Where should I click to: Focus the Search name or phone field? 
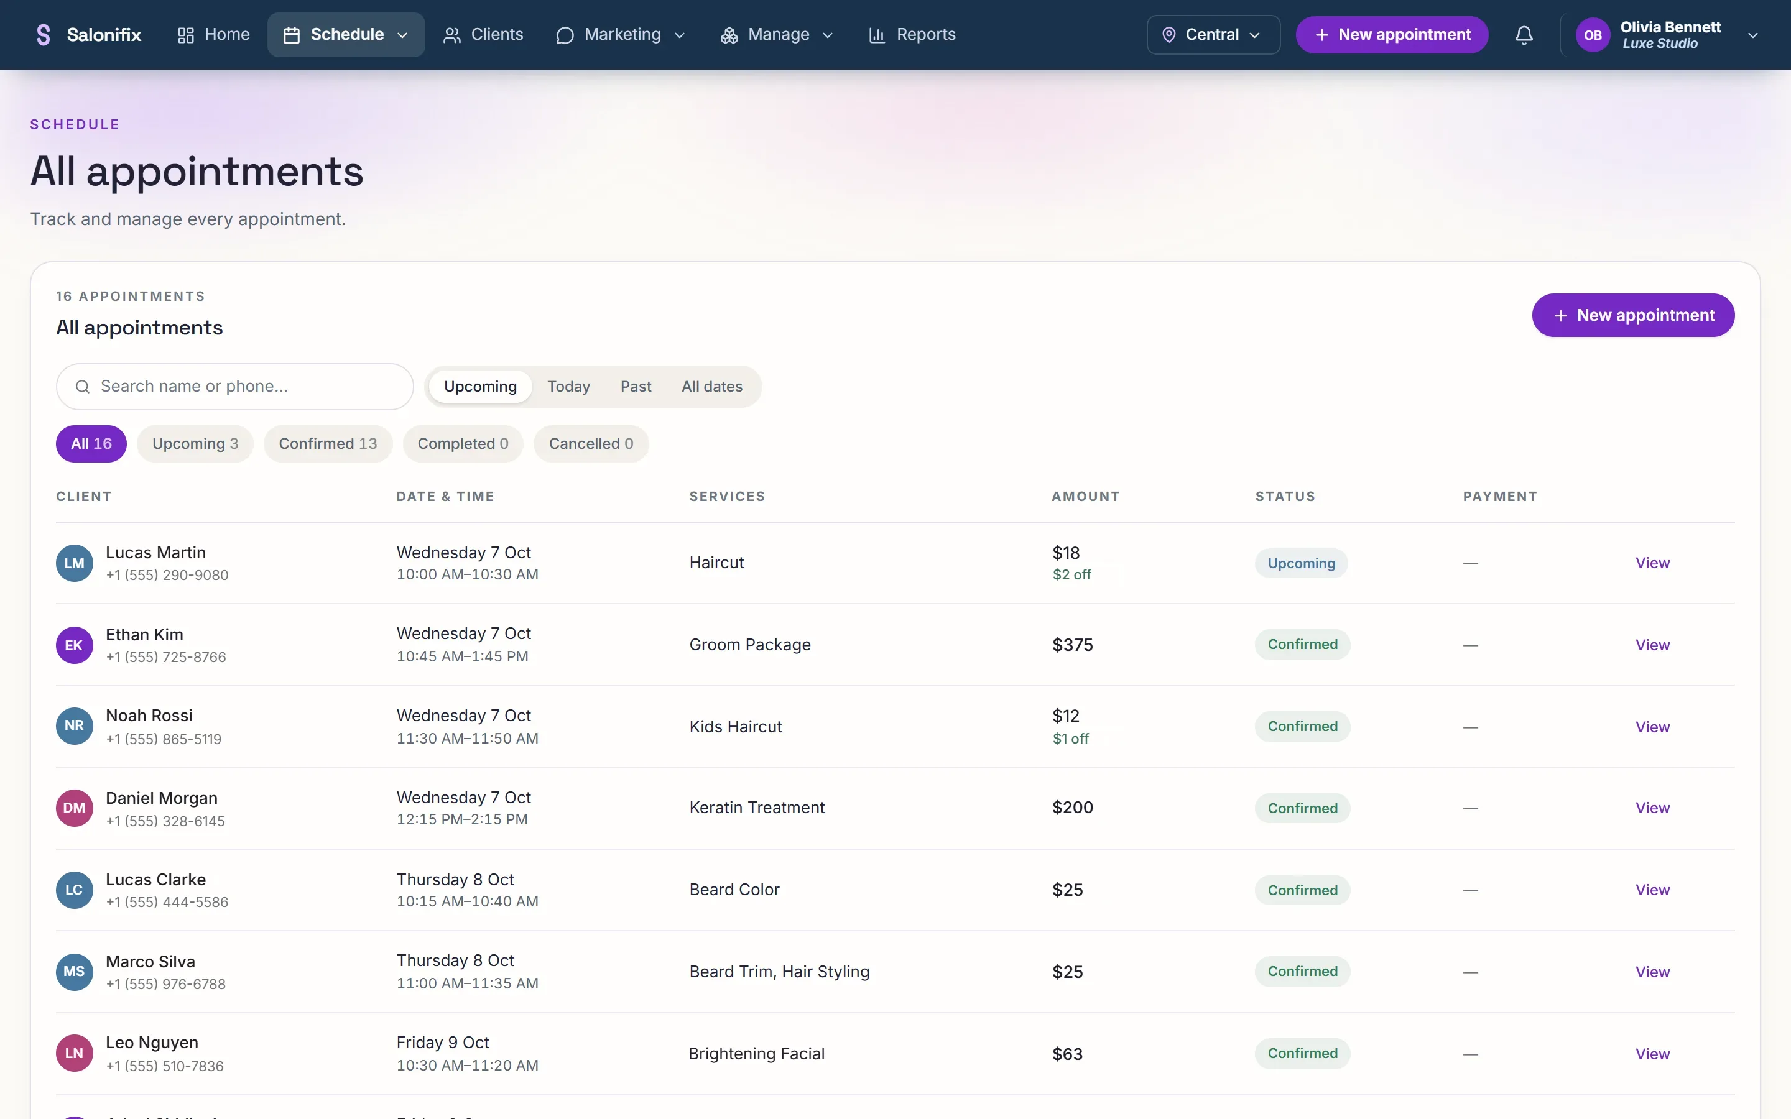tap(234, 386)
